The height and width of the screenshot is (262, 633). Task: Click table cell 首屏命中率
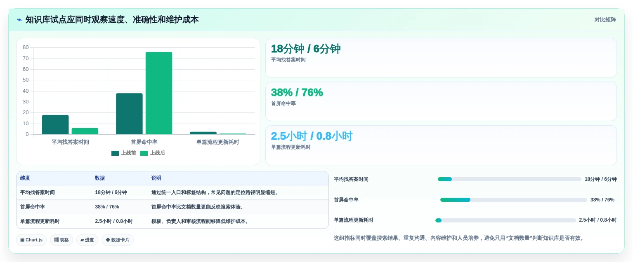[33, 207]
